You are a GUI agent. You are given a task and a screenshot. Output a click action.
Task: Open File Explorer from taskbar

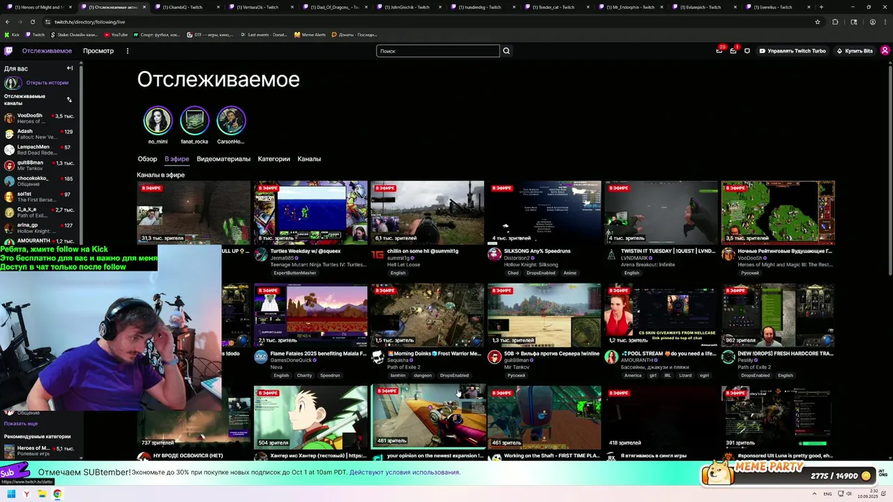[x=42, y=494]
